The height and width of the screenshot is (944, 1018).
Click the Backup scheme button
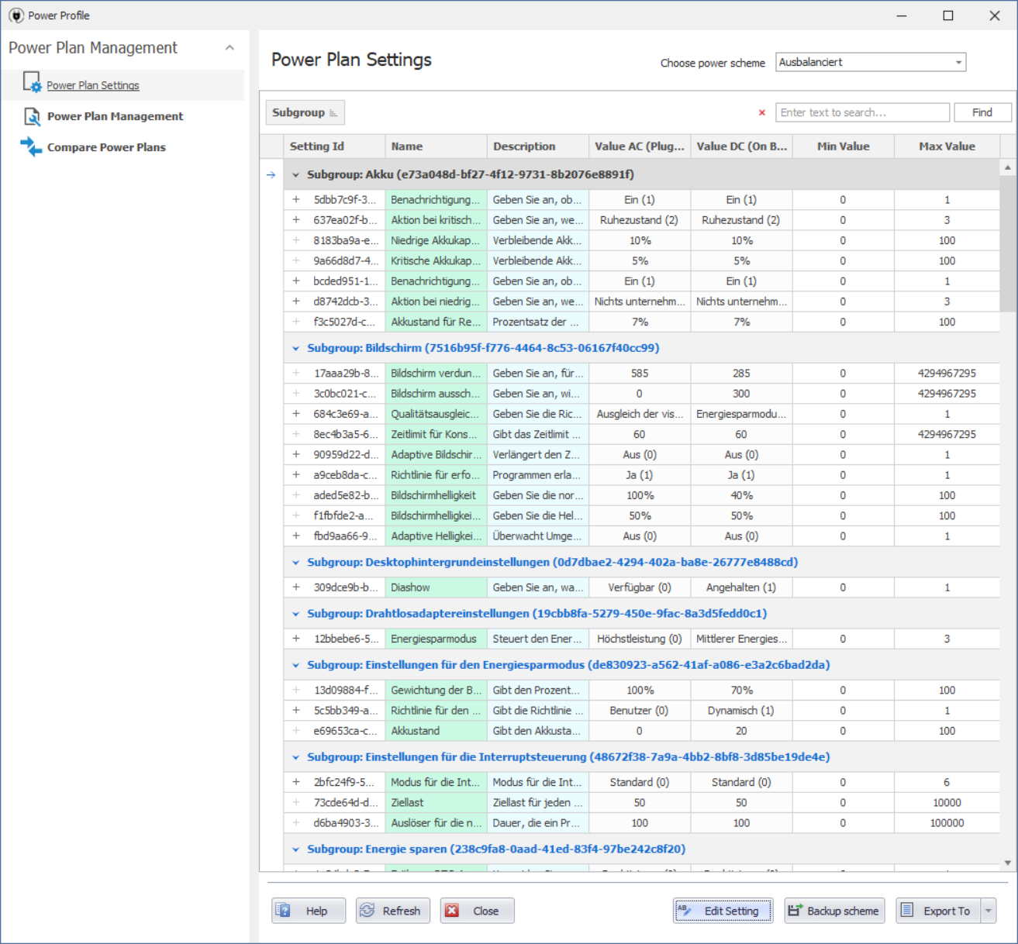point(834,911)
